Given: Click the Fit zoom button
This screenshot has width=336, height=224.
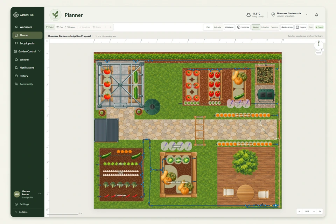Looking at the screenshot, I should point(320,211).
